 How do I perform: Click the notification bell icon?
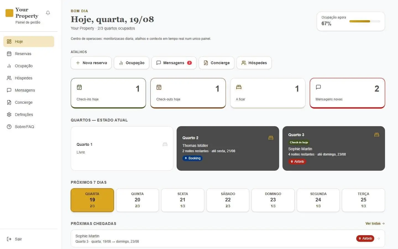point(48,13)
